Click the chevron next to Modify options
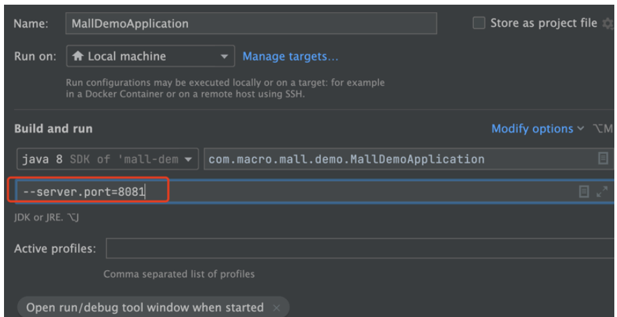Viewport: 617px width, 317px height. 580,128
